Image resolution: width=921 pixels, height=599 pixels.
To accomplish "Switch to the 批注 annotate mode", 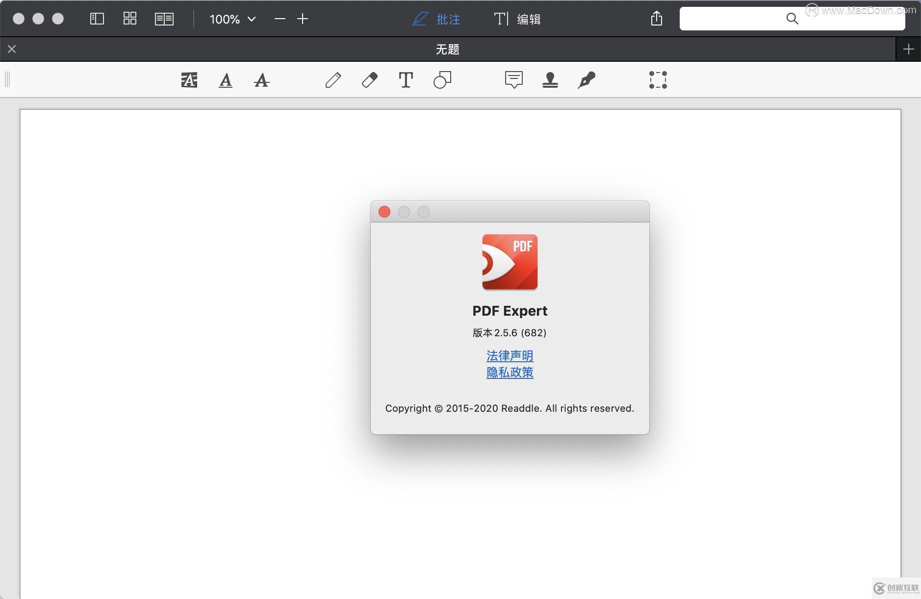I will [436, 19].
